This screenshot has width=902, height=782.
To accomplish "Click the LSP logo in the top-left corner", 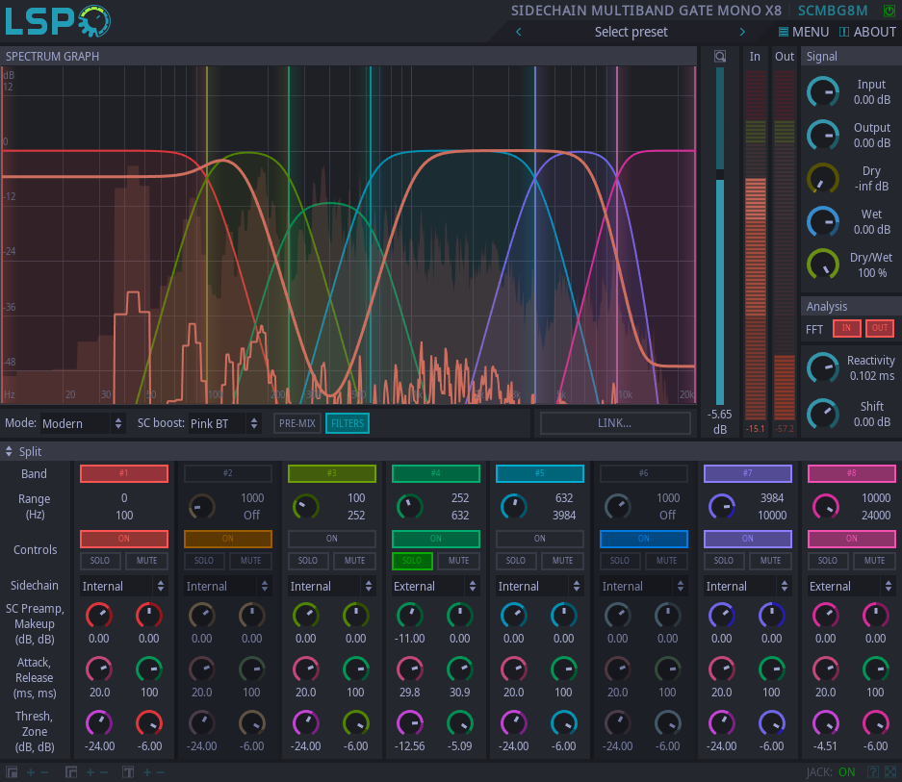I will [x=55, y=20].
